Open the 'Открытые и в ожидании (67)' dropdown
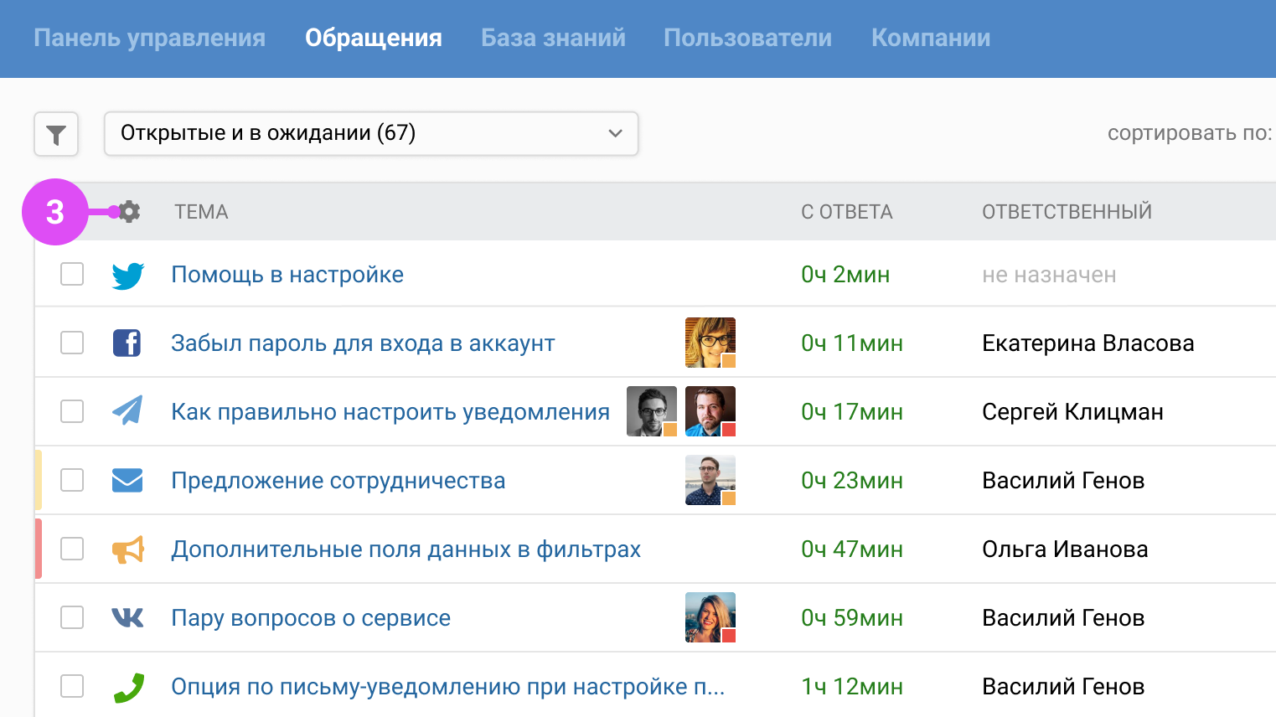 tap(370, 133)
